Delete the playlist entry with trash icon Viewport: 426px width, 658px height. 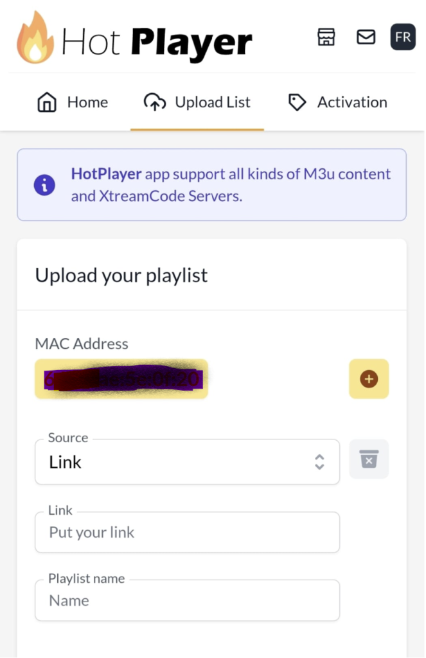point(369,459)
